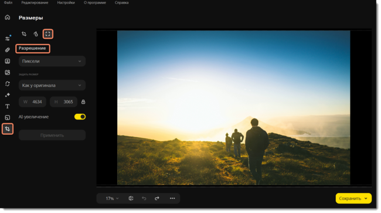This screenshot has height=213, width=381.
Task: Expand the Пиксели units dropdown
Action: [52, 61]
